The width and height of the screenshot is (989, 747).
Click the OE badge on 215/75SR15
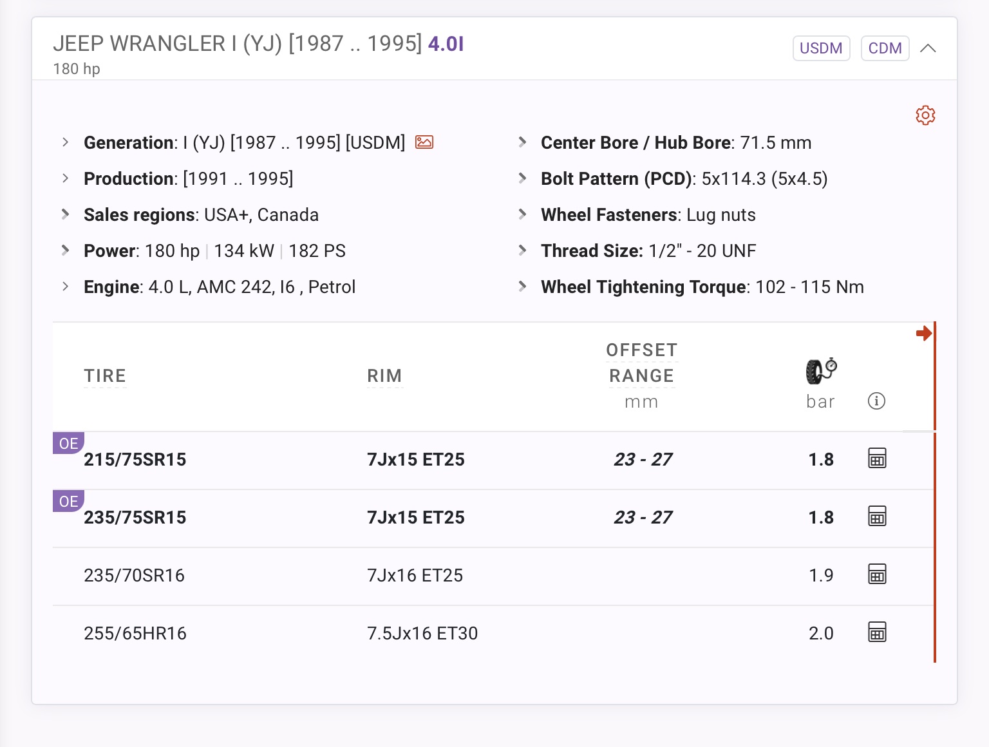coord(68,443)
